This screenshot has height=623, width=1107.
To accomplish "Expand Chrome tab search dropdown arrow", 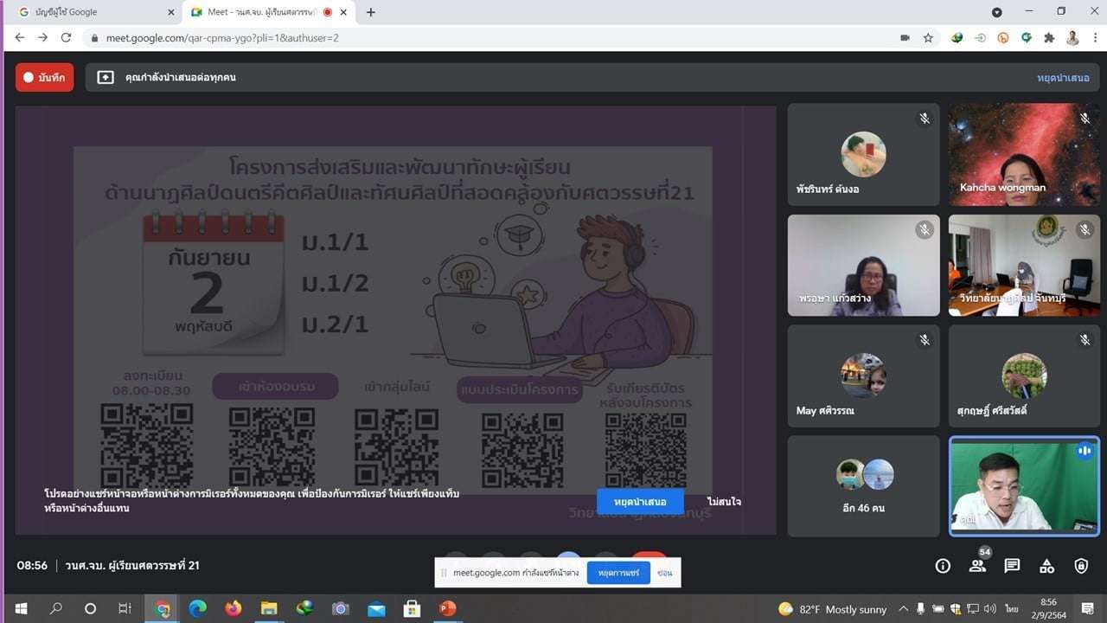I will click(997, 12).
